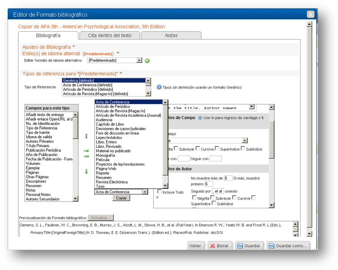Click the green down arrow to move the field down
338x270 pixels.
point(87,171)
